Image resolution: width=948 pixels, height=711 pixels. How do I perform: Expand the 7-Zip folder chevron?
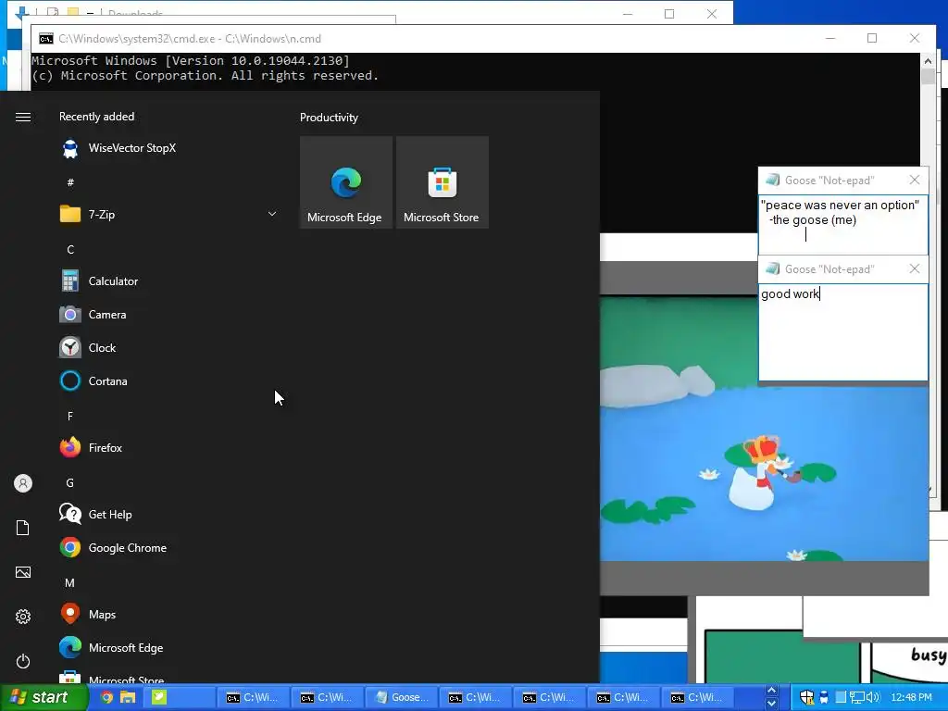(272, 214)
